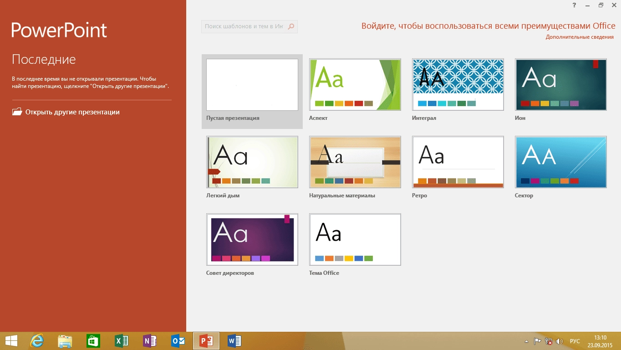
Task: Select the Совет директоров theme thumbnail
Action: pos(252,240)
